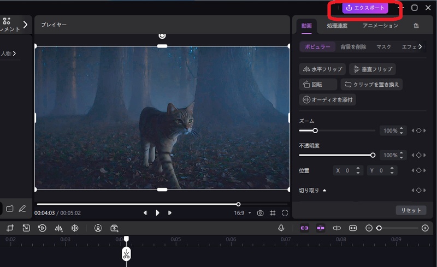This screenshot has height=267, width=437.
Task: Click the scissors split button on playhead
Action: point(126,254)
